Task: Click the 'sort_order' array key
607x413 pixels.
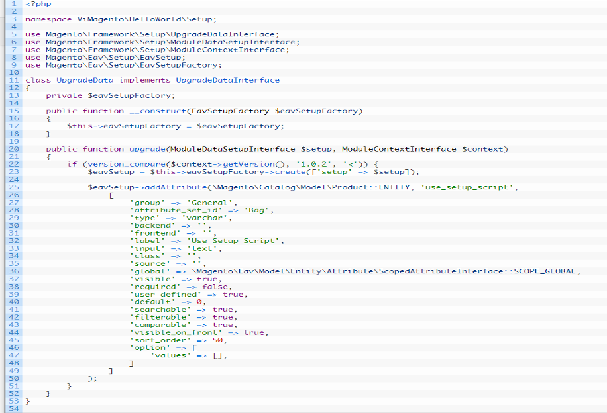Action: pyautogui.click(x=160, y=340)
